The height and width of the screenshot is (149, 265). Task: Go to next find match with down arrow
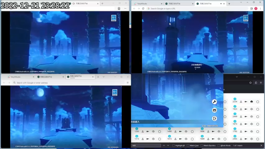click(168, 145)
